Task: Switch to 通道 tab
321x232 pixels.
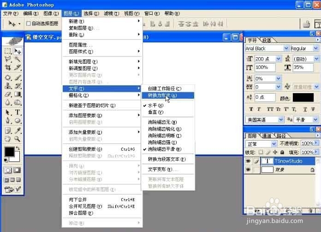Action: click(267, 136)
